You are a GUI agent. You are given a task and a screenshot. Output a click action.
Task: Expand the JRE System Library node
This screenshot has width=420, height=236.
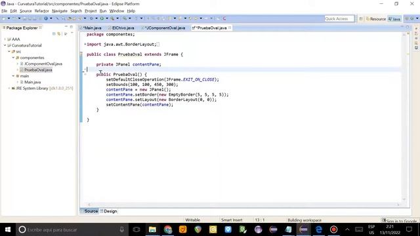[x=9, y=88]
